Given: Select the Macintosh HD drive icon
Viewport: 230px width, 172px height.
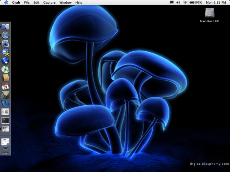Looking at the screenshot, I should [210, 13].
